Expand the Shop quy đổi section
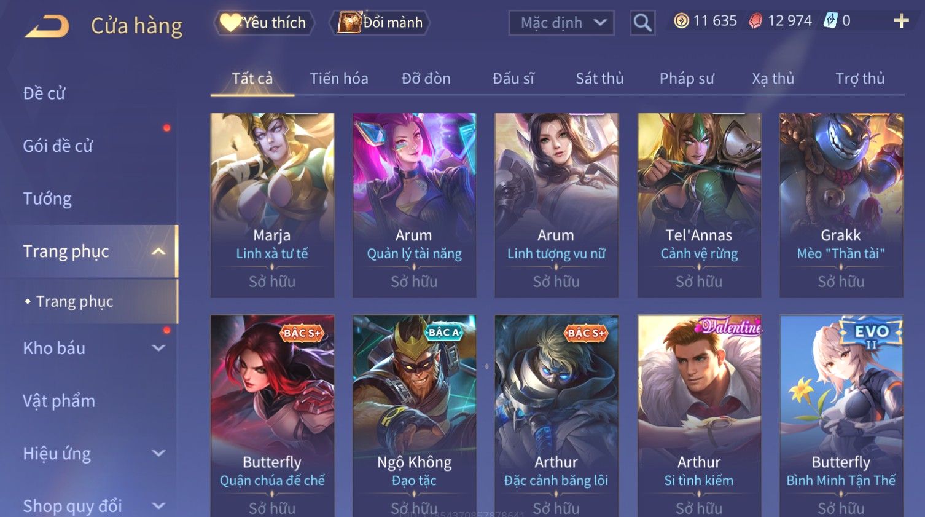This screenshot has width=925, height=517. (158, 506)
